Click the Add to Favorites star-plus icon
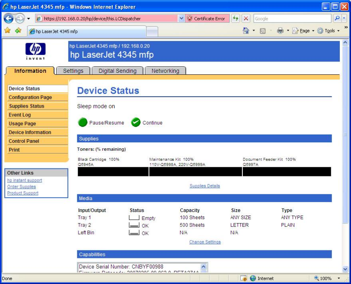351x284 pixels. (x=18, y=30)
